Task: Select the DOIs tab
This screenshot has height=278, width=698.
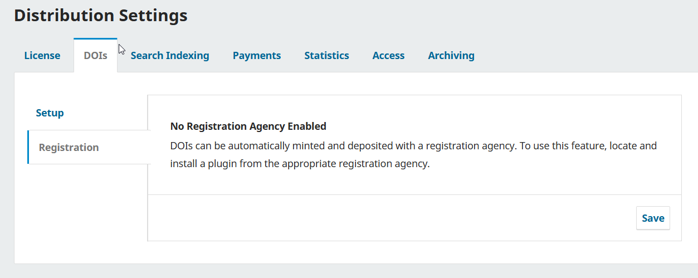Action: pyautogui.click(x=95, y=56)
